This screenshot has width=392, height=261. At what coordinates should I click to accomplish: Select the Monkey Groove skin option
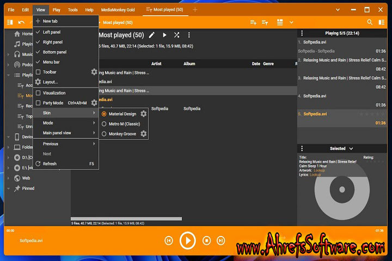[105, 134]
